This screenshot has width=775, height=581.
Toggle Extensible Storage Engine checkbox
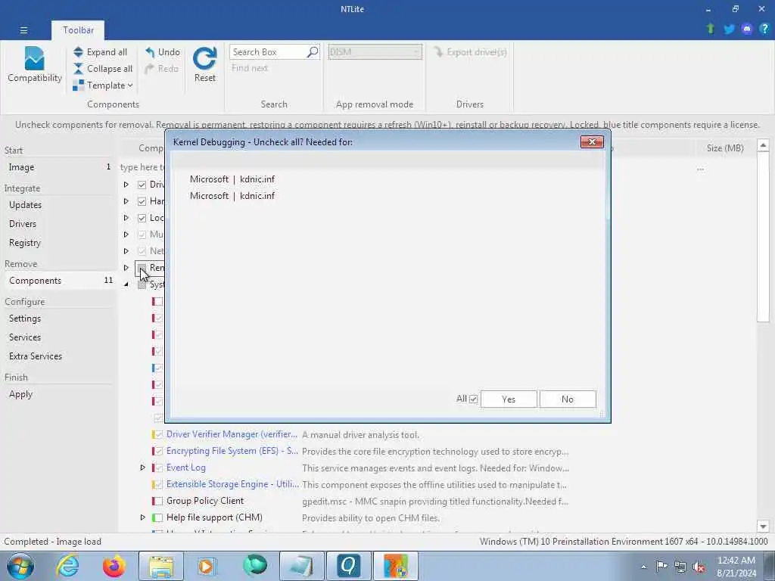[x=159, y=485]
